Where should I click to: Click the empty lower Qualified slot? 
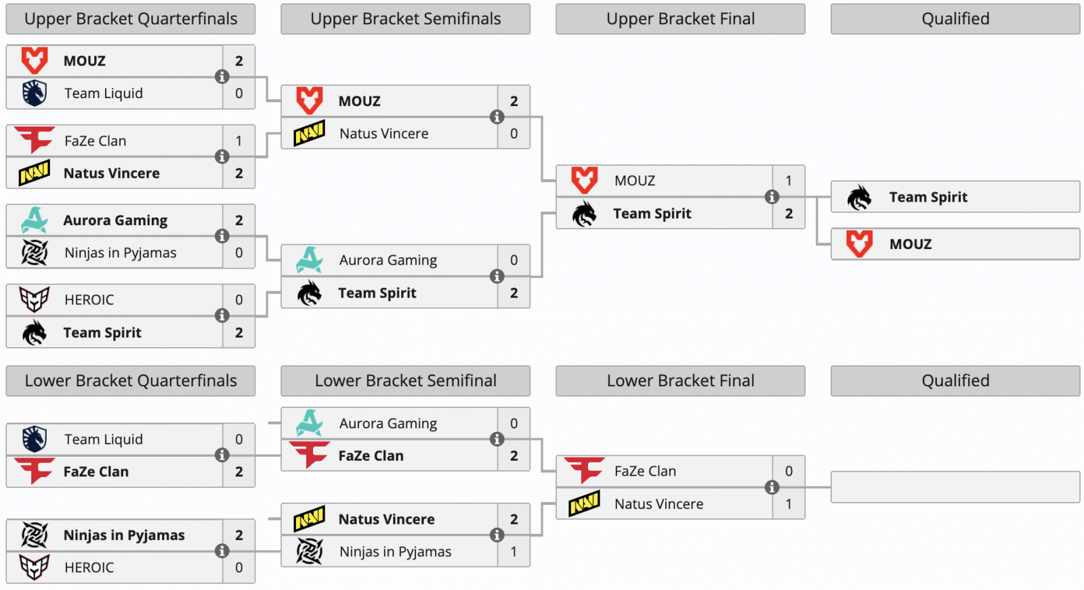[955, 487]
